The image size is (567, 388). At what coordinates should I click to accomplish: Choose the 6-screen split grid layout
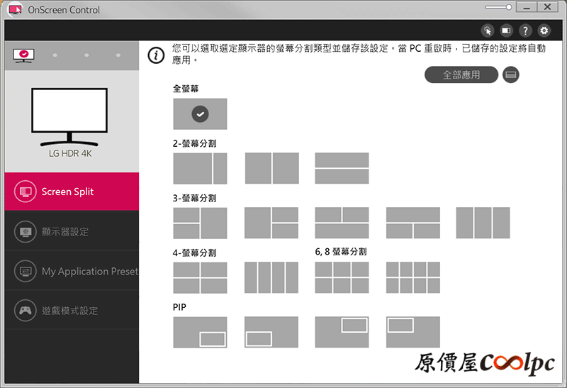click(342, 277)
